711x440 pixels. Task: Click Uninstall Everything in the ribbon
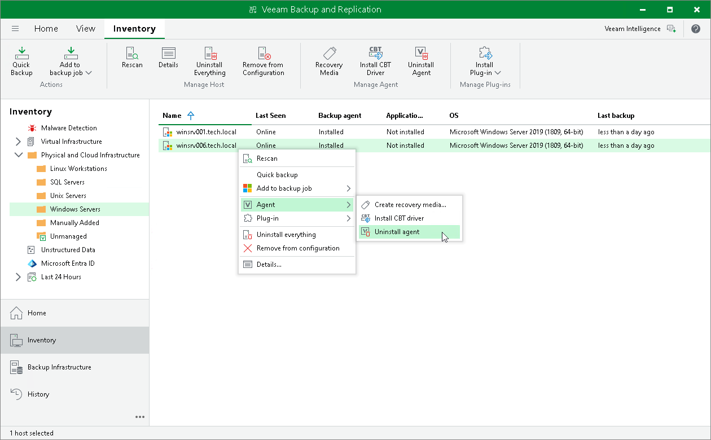point(210,61)
